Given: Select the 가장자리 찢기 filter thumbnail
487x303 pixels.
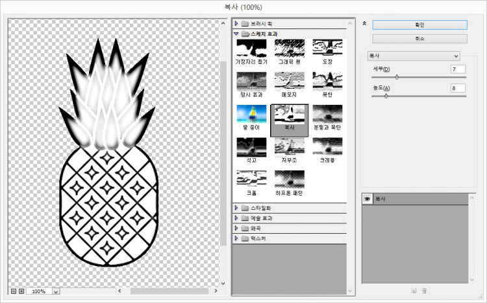Looking at the screenshot, I should tap(252, 49).
